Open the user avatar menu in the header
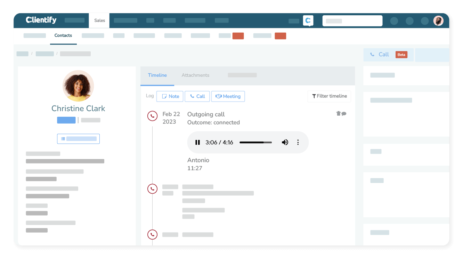 pos(438,20)
